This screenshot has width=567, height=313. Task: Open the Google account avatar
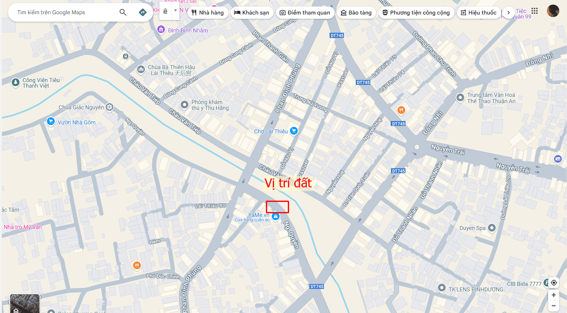click(553, 11)
